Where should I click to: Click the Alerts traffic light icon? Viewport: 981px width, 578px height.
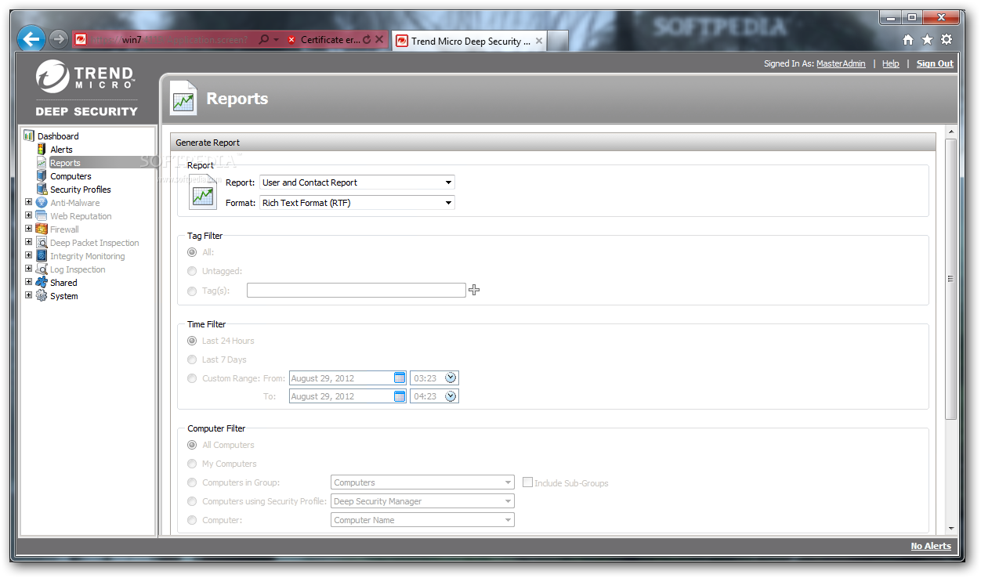pos(42,149)
